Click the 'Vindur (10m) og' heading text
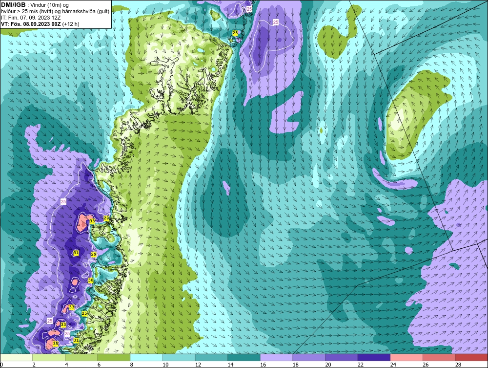Image resolution: width=488 pixels, height=368 pixels. 50,5
